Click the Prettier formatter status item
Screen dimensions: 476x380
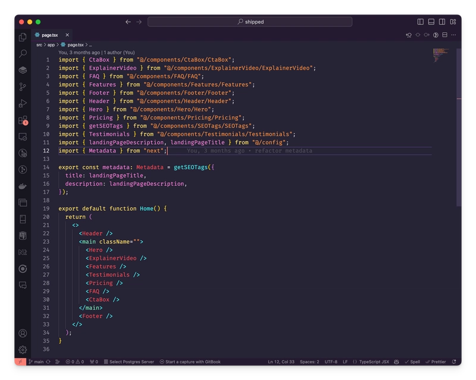[436, 362]
